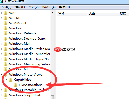The width and height of the screenshot is (129, 99).
Task: Click the Windows Media Device Ma folder icon
Action: coord(6,49)
